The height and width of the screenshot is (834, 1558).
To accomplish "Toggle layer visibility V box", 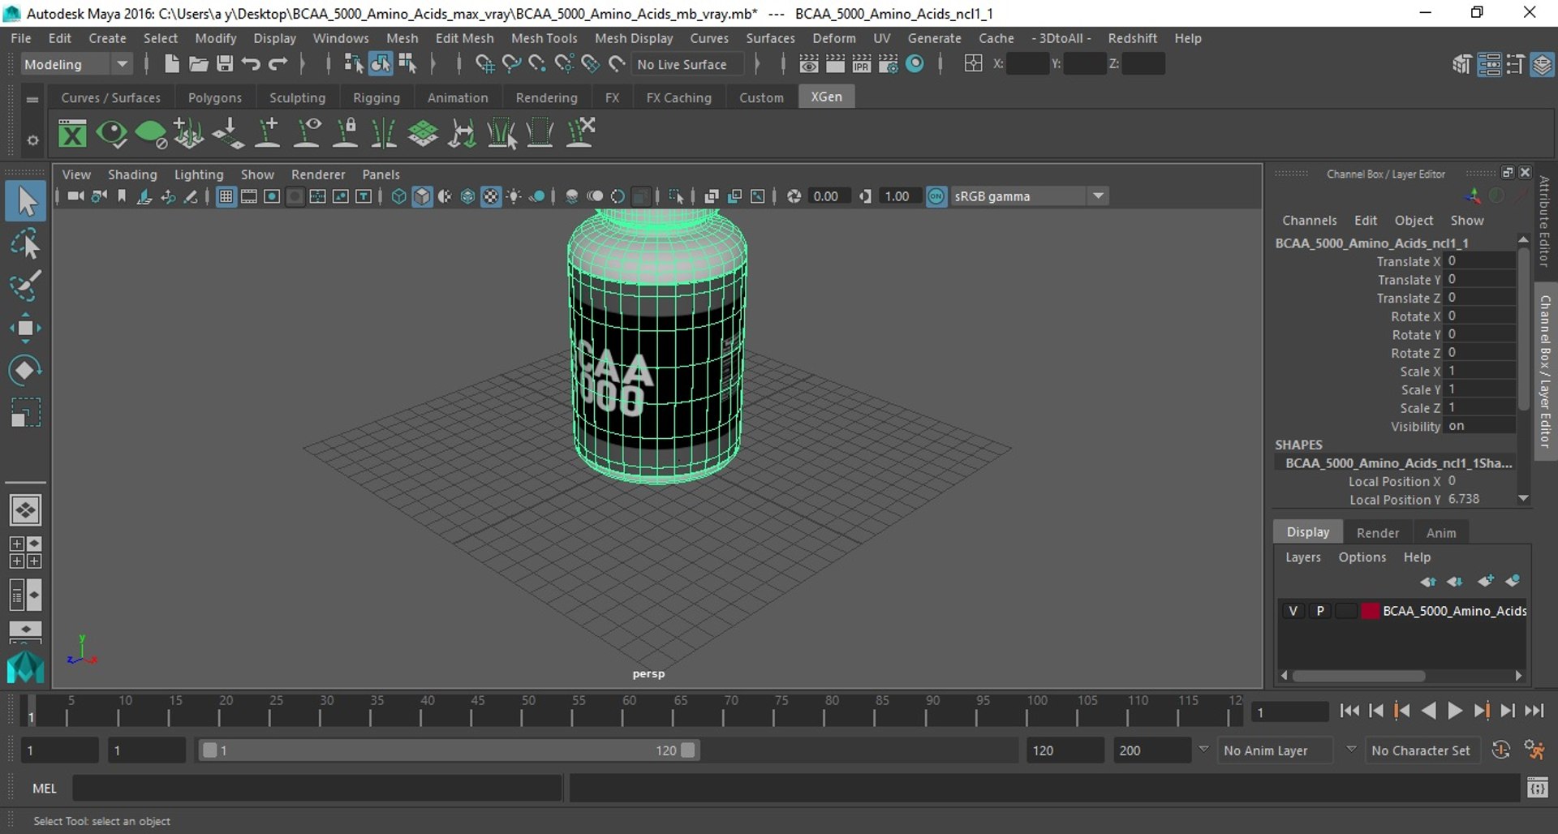I will 1293,611.
